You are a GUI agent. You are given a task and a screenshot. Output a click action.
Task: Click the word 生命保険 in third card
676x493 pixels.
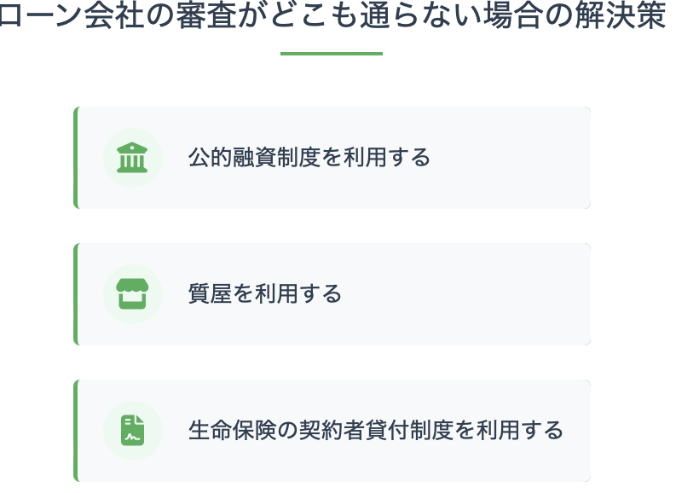(x=232, y=430)
